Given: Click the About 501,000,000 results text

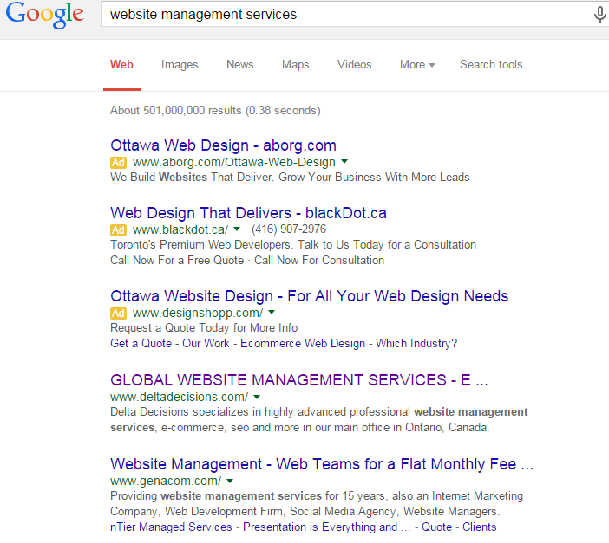Looking at the screenshot, I should point(215,111).
